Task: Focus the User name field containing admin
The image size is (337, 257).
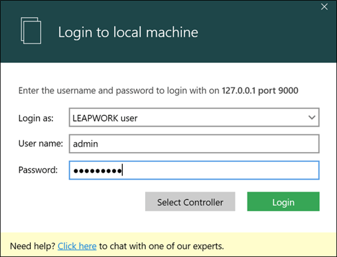Action: coord(194,144)
